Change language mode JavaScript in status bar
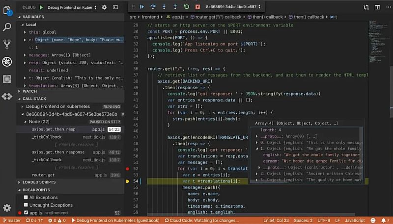Image resolution: width=393 pixels, height=224 pixels. click(x=355, y=220)
